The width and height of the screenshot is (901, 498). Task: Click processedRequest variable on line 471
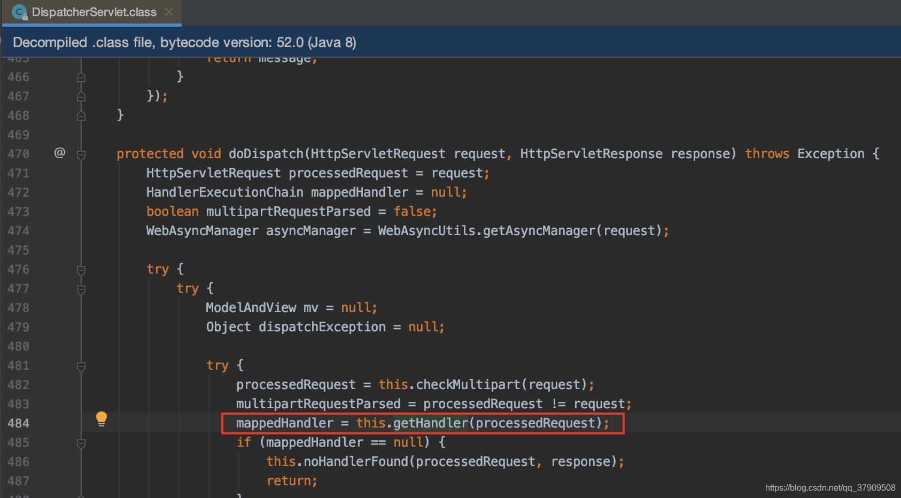(x=348, y=173)
